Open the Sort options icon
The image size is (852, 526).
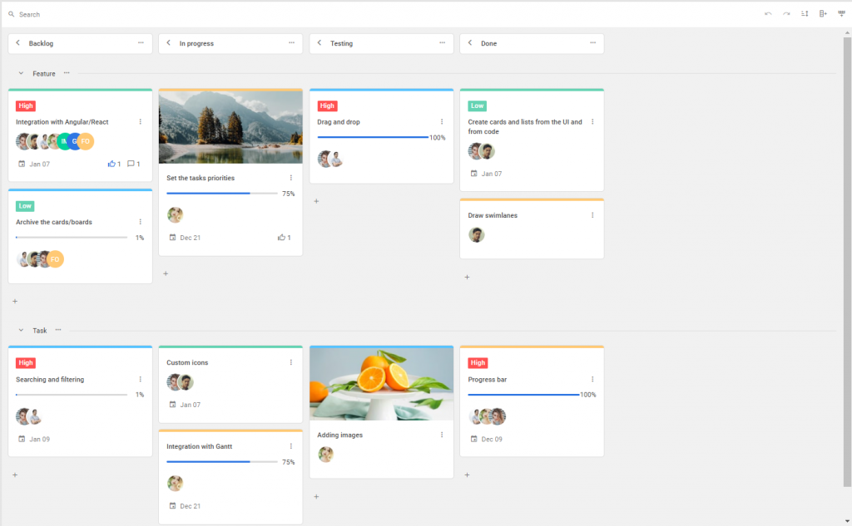click(805, 13)
